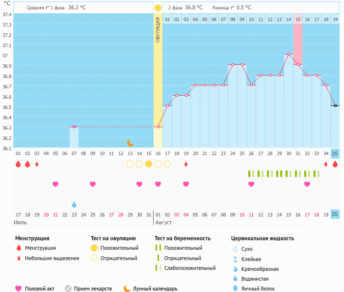Click the highlighted date 20 in the bottom row

[x=335, y=214]
